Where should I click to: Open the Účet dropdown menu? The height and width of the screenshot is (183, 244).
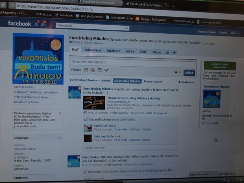(235, 33)
